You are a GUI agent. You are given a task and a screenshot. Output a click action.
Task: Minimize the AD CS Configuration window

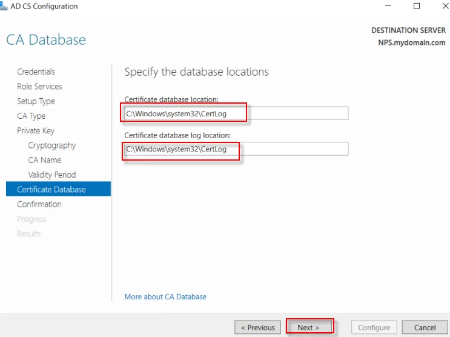pyautogui.click(x=388, y=7)
